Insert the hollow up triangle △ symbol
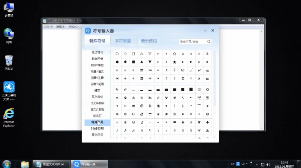Screen dimensions: 301x168 tap(142, 54)
